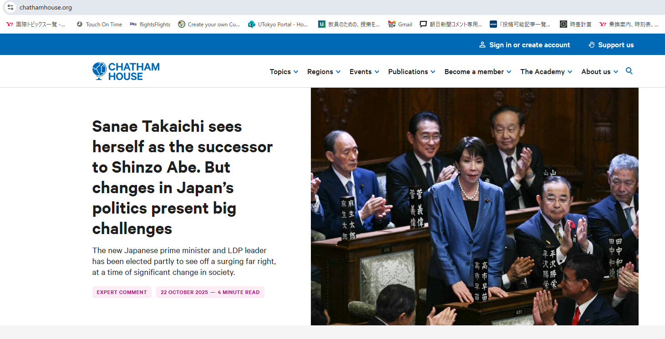Open the 時差計算 bookmark

tap(576, 25)
